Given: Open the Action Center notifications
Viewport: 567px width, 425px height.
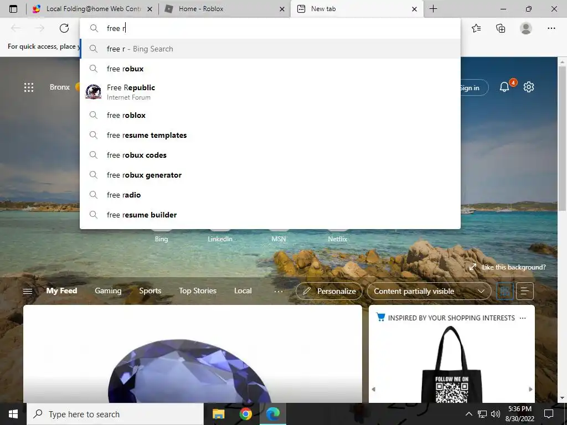Looking at the screenshot, I should tap(549, 414).
